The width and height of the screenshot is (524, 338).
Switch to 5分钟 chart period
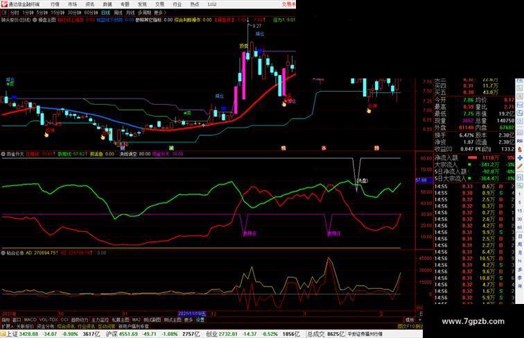coord(42,12)
